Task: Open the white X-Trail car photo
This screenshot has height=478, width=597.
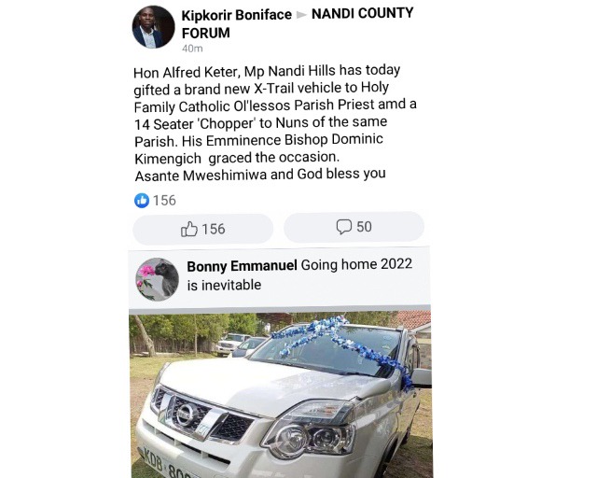Action: click(x=280, y=395)
